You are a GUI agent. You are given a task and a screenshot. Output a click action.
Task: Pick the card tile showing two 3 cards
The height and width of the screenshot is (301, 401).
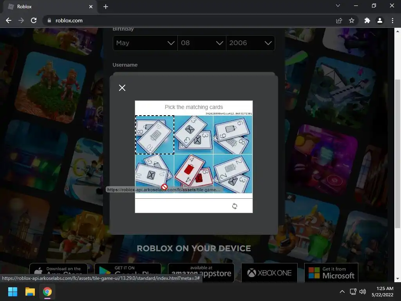click(x=193, y=135)
